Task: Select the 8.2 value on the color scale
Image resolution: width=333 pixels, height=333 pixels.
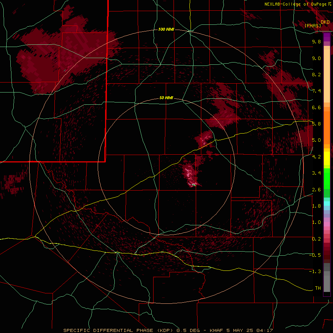Action: click(x=316, y=74)
